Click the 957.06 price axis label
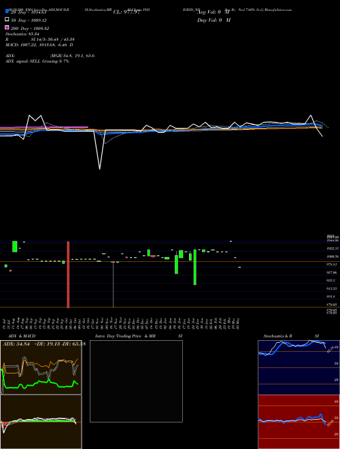Image resolution: width=340 pixels, height=449 pixels. (333, 273)
